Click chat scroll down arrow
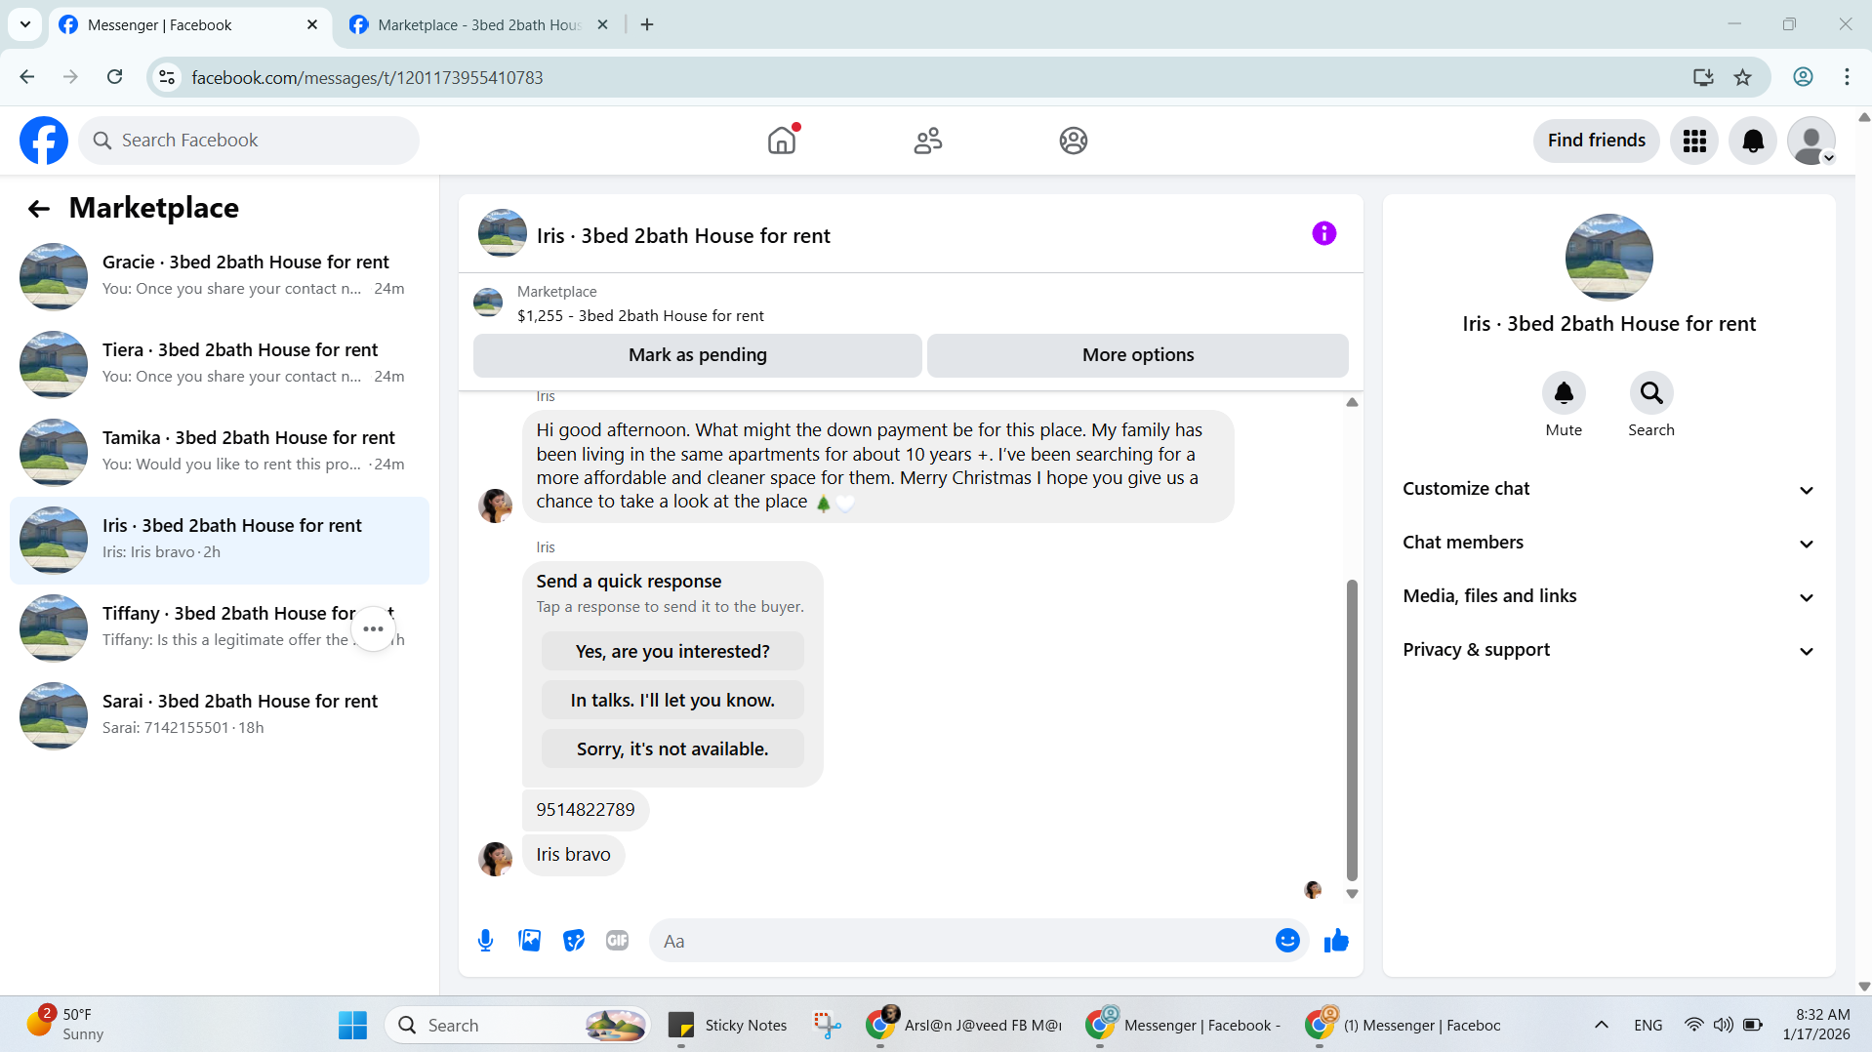 pyautogui.click(x=1352, y=894)
